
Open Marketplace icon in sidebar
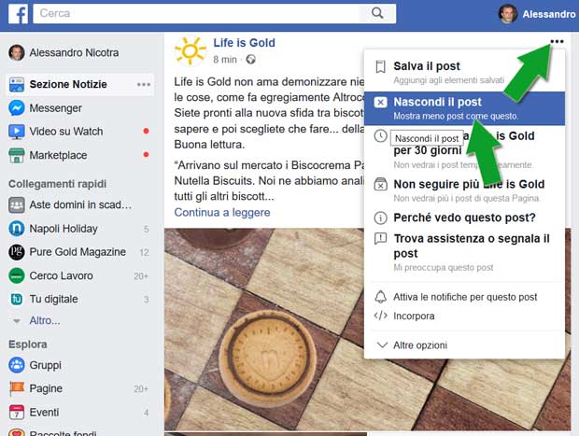17,155
